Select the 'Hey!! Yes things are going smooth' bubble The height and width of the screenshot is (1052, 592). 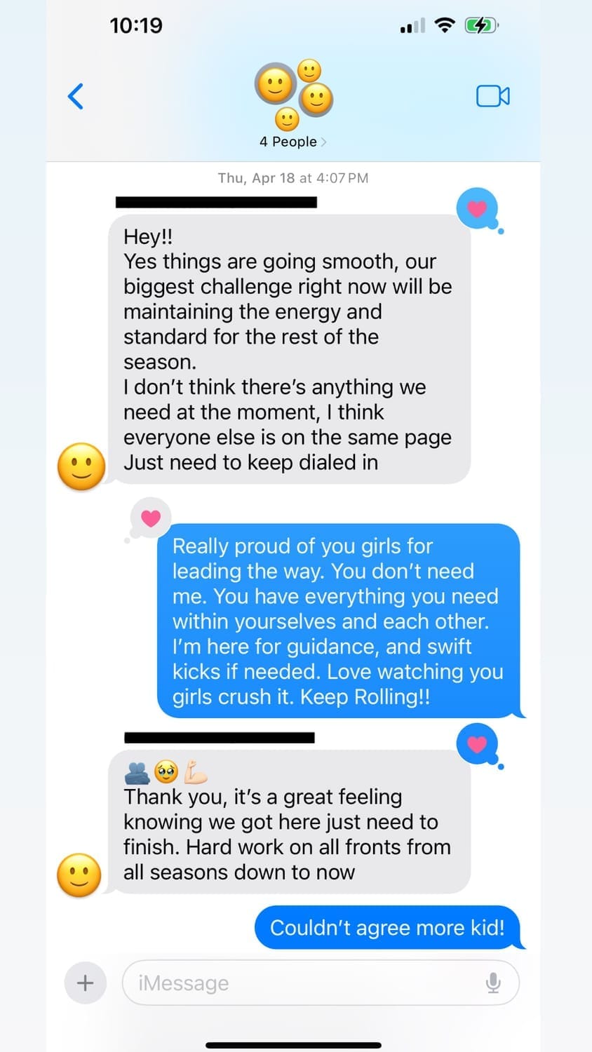[289, 349]
